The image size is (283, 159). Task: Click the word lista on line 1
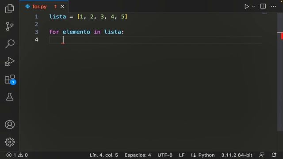pos(58,17)
